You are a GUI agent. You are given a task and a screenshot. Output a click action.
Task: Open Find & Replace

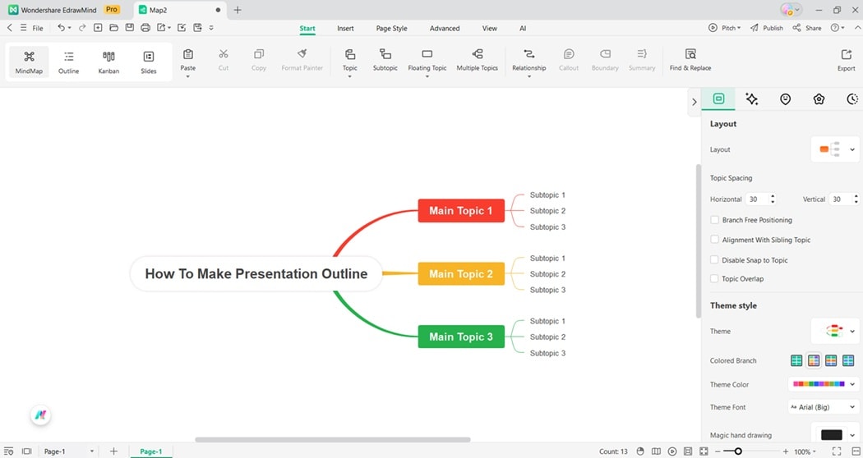point(690,59)
